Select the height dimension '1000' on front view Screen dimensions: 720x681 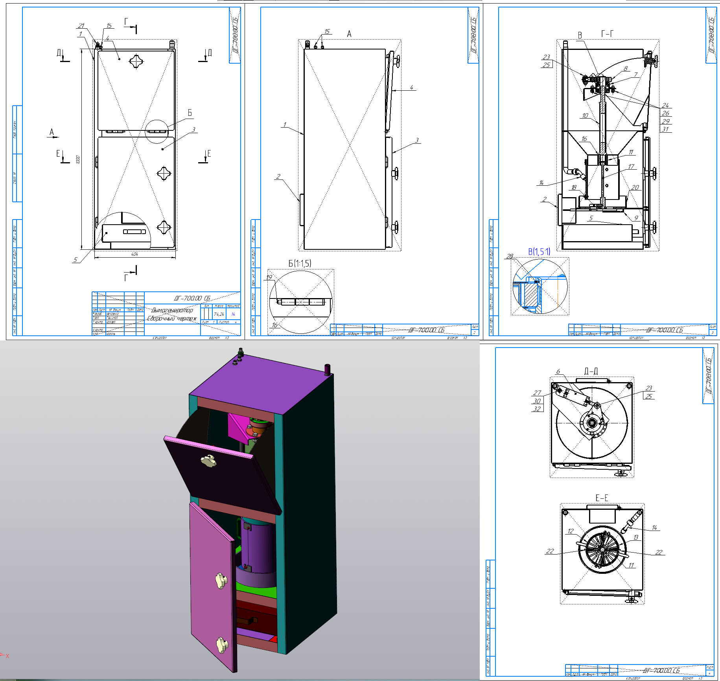coord(78,159)
